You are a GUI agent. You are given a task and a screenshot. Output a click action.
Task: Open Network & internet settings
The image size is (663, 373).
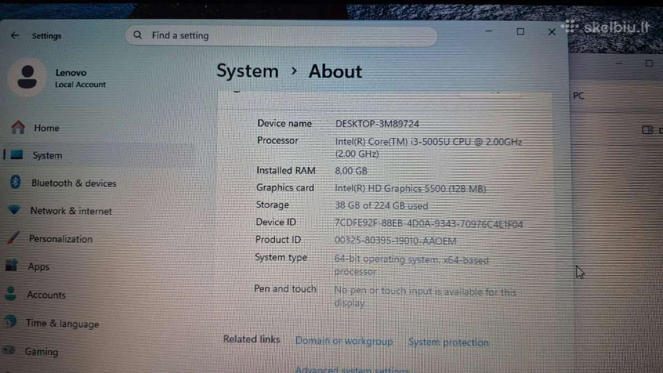[x=71, y=211]
